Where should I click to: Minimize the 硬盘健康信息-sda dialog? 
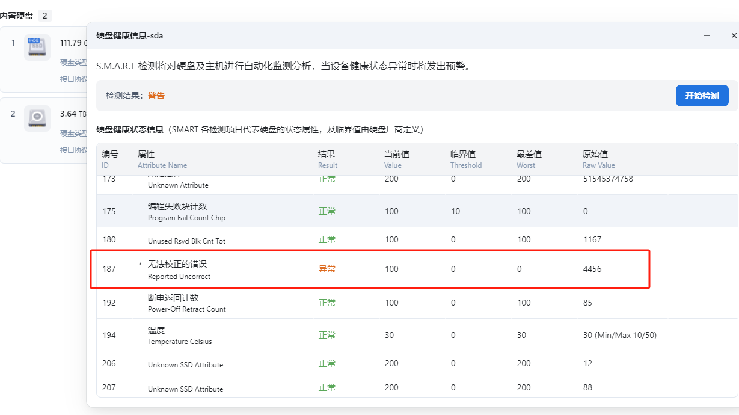pyautogui.click(x=707, y=36)
